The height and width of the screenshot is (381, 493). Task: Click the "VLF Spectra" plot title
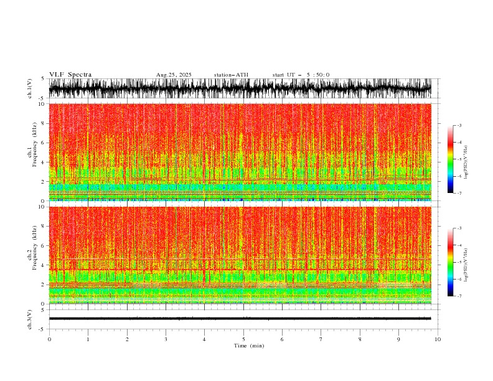[x=70, y=75]
